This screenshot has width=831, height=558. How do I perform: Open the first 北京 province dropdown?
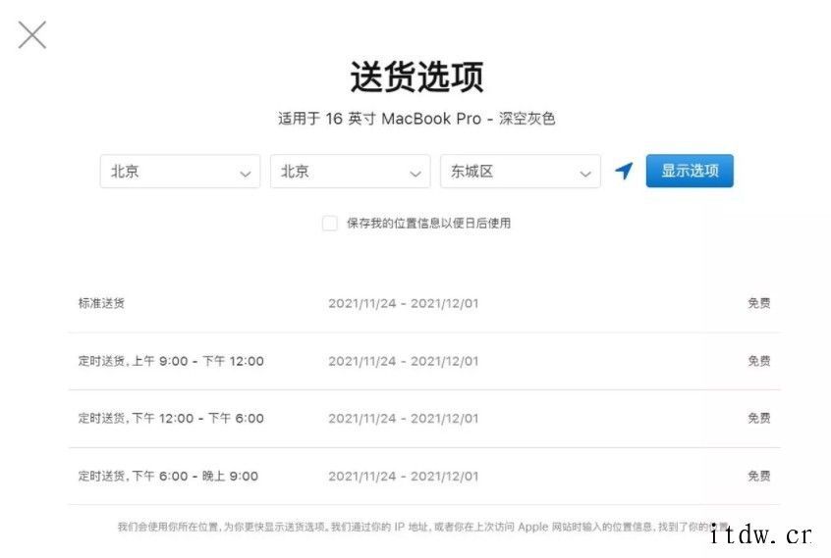pos(180,171)
